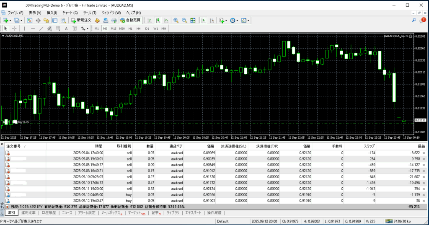
Task: Click the tile windows icon
Action: pos(193,20)
